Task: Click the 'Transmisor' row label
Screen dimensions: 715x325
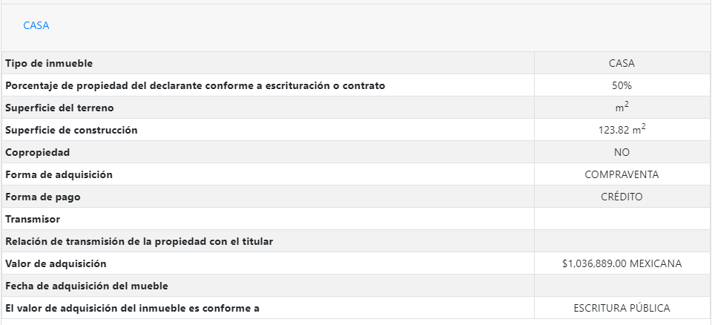Action: pos(33,219)
